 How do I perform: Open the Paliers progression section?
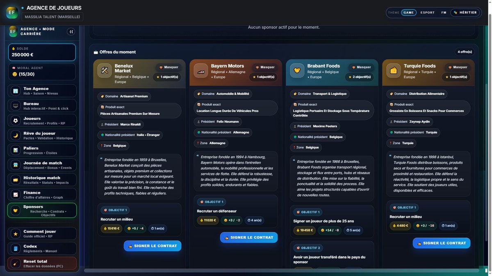(x=42, y=150)
